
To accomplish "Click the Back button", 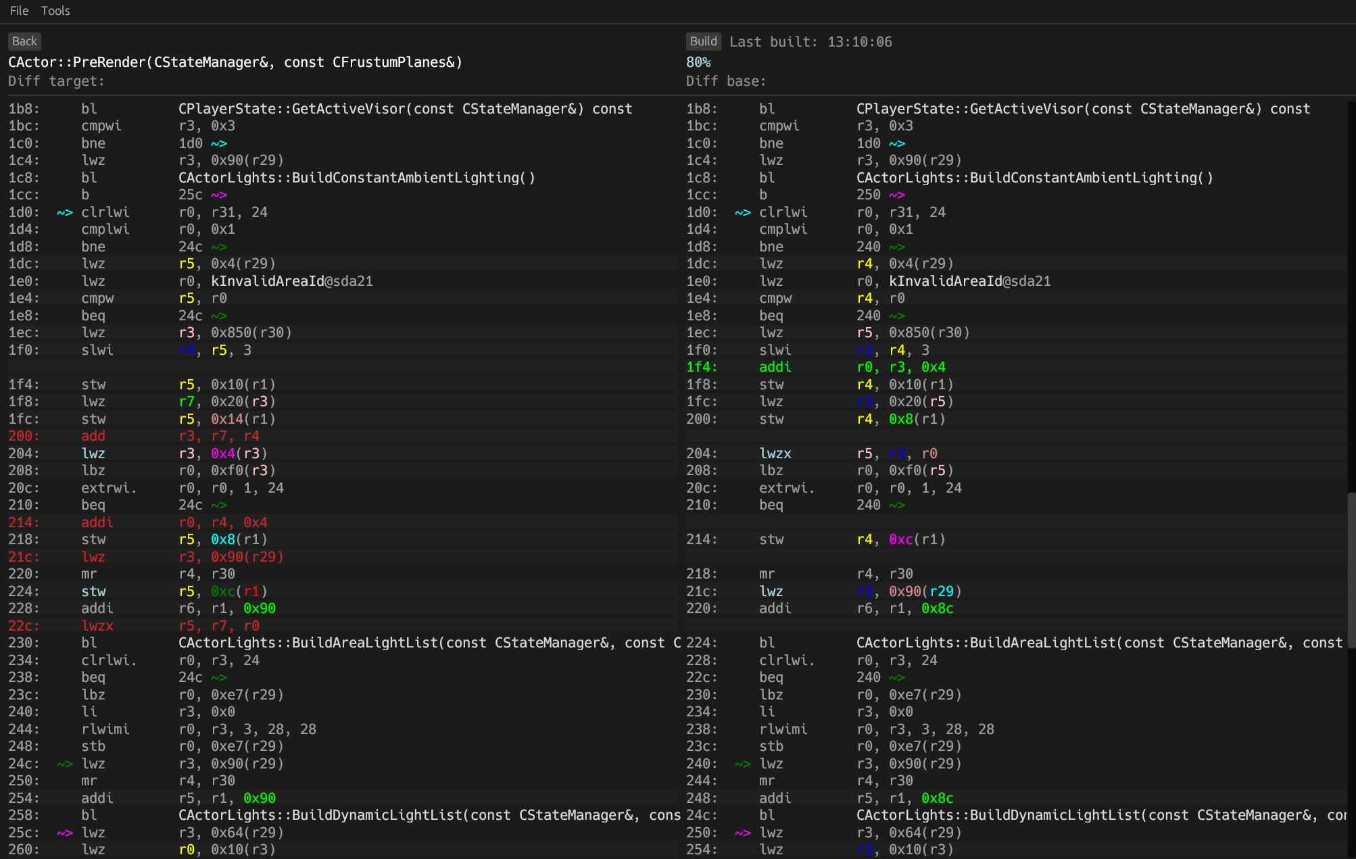I will click(x=24, y=41).
